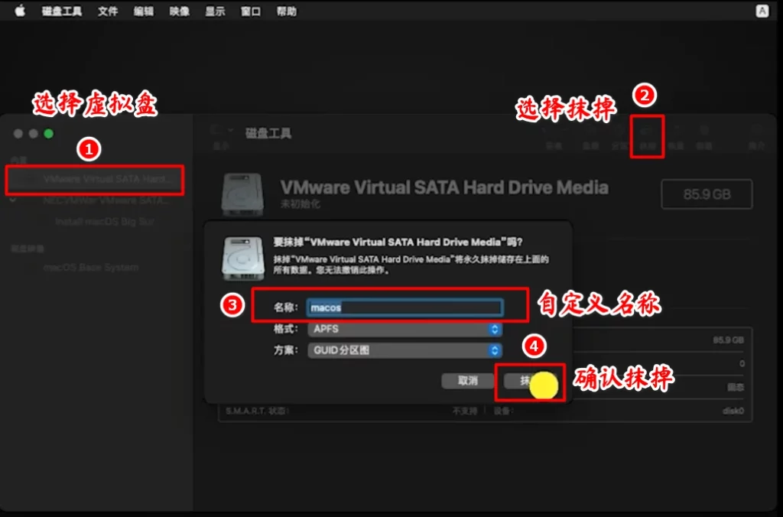The height and width of the screenshot is (517, 783).
Task: Click the 恢复 restore toolbar icon
Action: (676, 137)
